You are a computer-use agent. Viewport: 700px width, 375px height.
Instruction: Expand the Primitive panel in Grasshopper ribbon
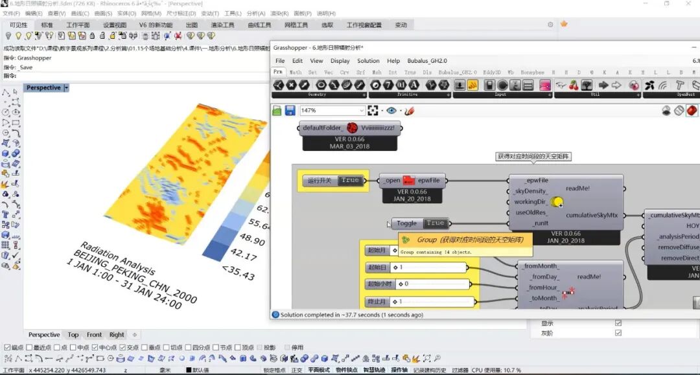click(449, 95)
